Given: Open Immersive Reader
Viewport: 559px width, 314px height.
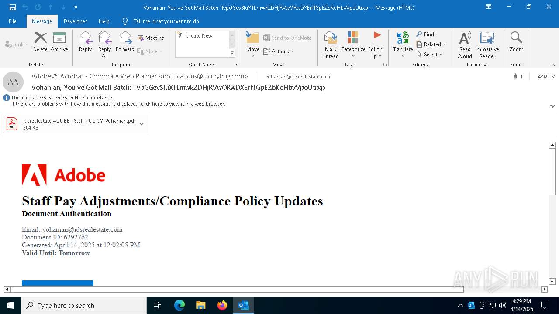Looking at the screenshot, I should point(487,44).
